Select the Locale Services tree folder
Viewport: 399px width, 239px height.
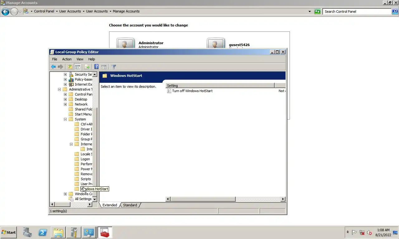click(86, 154)
